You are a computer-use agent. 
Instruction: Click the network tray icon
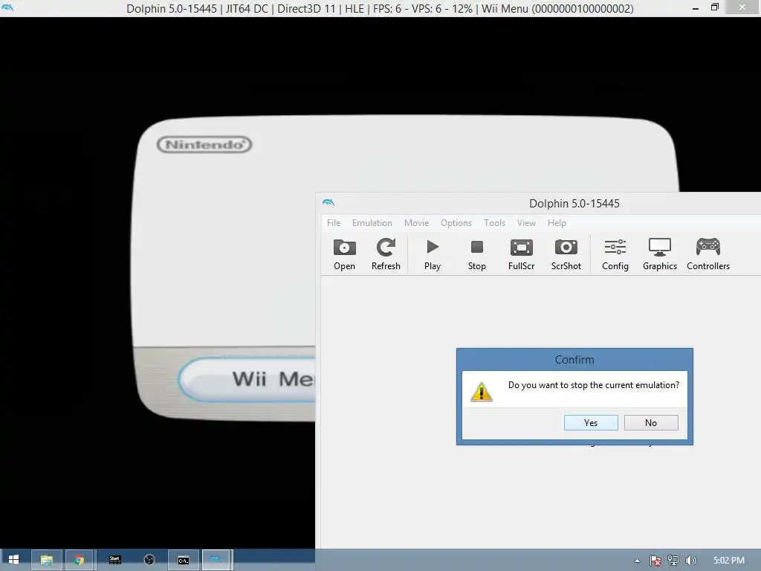point(673,561)
